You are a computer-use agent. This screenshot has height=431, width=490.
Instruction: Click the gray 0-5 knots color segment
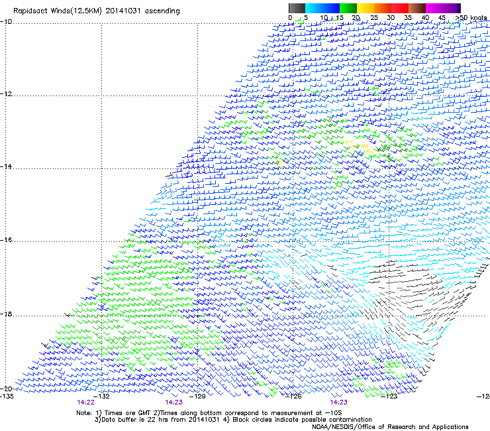297,8
